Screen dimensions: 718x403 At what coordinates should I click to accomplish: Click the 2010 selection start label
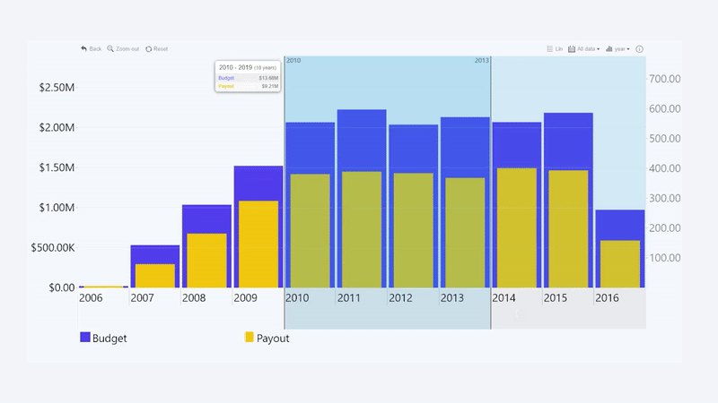pyautogui.click(x=293, y=60)
